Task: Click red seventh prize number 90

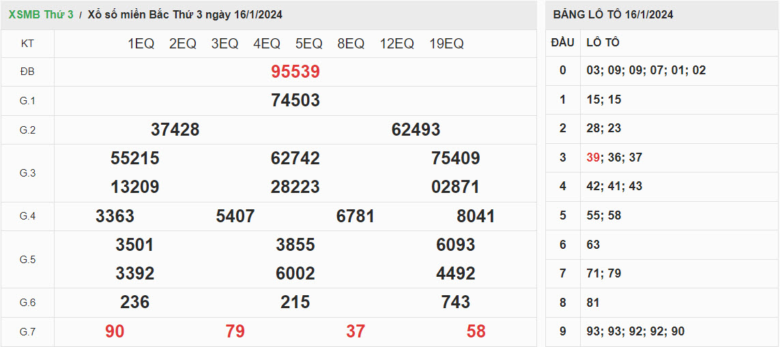Action: pyautogui.click(x=115, y=331)
